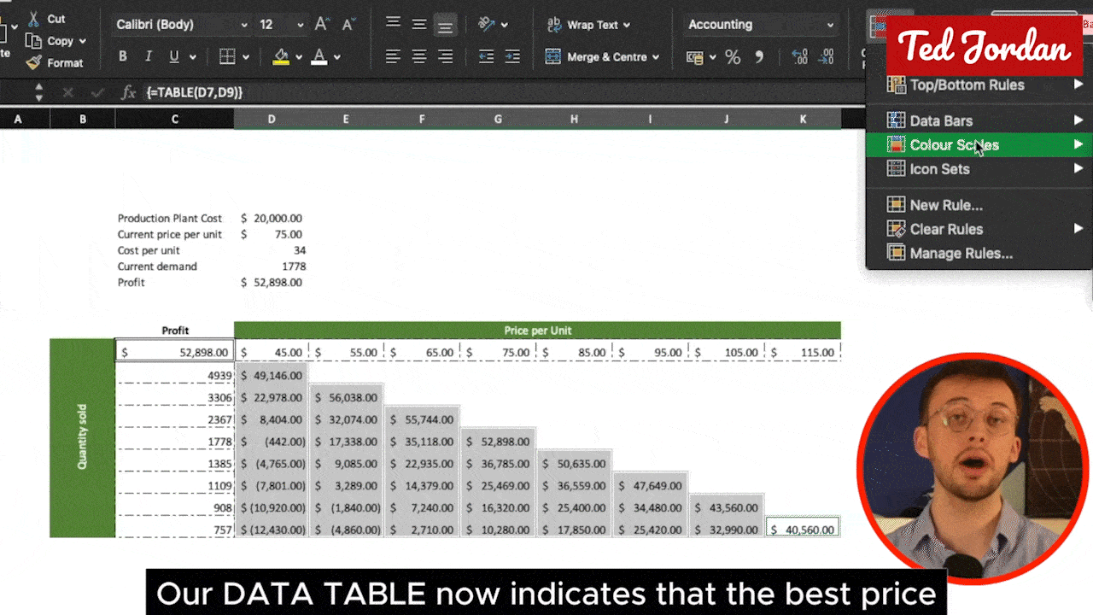Choose Manage Rules from the menu

pyautogui.click(x=961, y=254)
